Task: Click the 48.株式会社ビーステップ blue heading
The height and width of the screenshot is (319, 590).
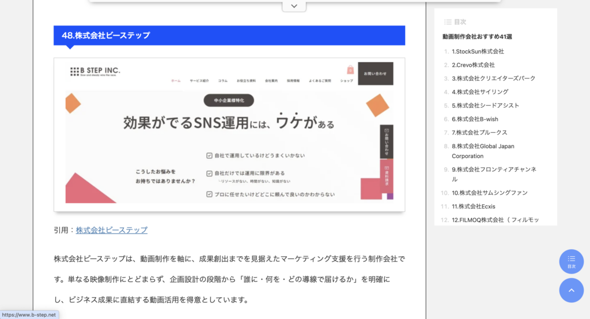Action: 229,35
